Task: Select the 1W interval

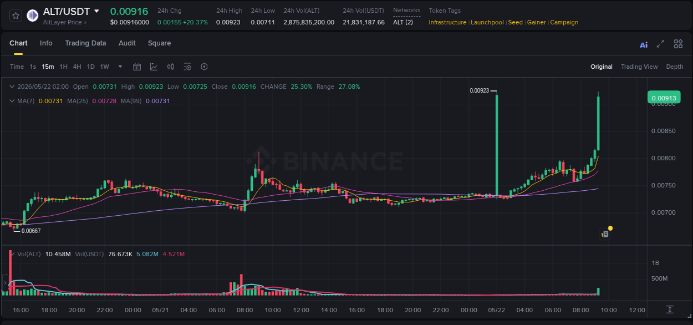Action: 104,67
